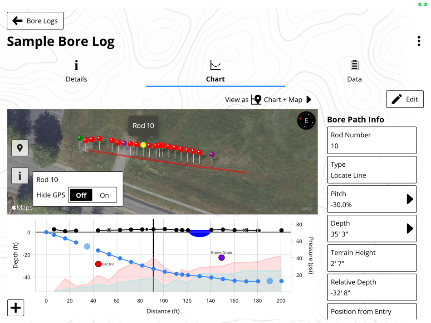The height and width of the screenshot is (323, 431).
Task: Click the plus add button
Action: pyautogui.click(x=16, y=308)
